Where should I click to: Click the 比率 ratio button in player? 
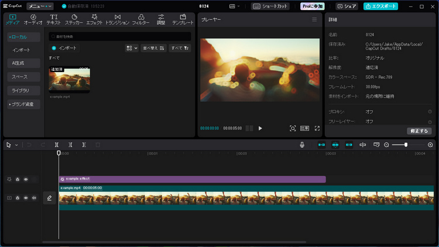tap(304, 128)
